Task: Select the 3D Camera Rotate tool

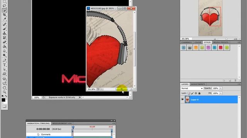Action: point(4,83)
